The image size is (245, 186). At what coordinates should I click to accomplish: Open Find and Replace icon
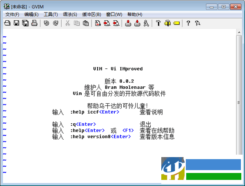(98, 23)
